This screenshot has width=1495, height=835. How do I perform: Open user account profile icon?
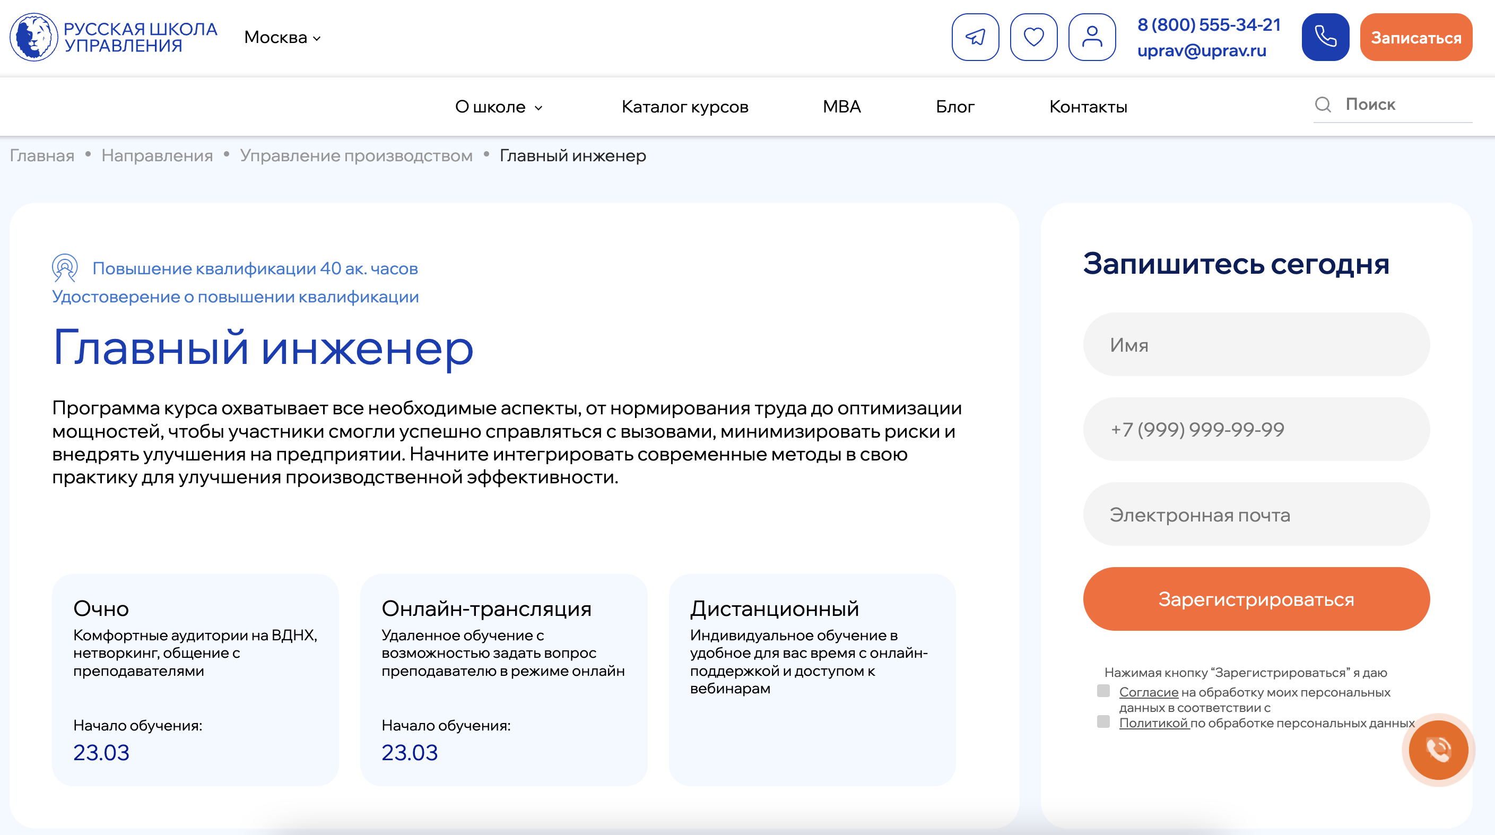(x=1092, y=37)
